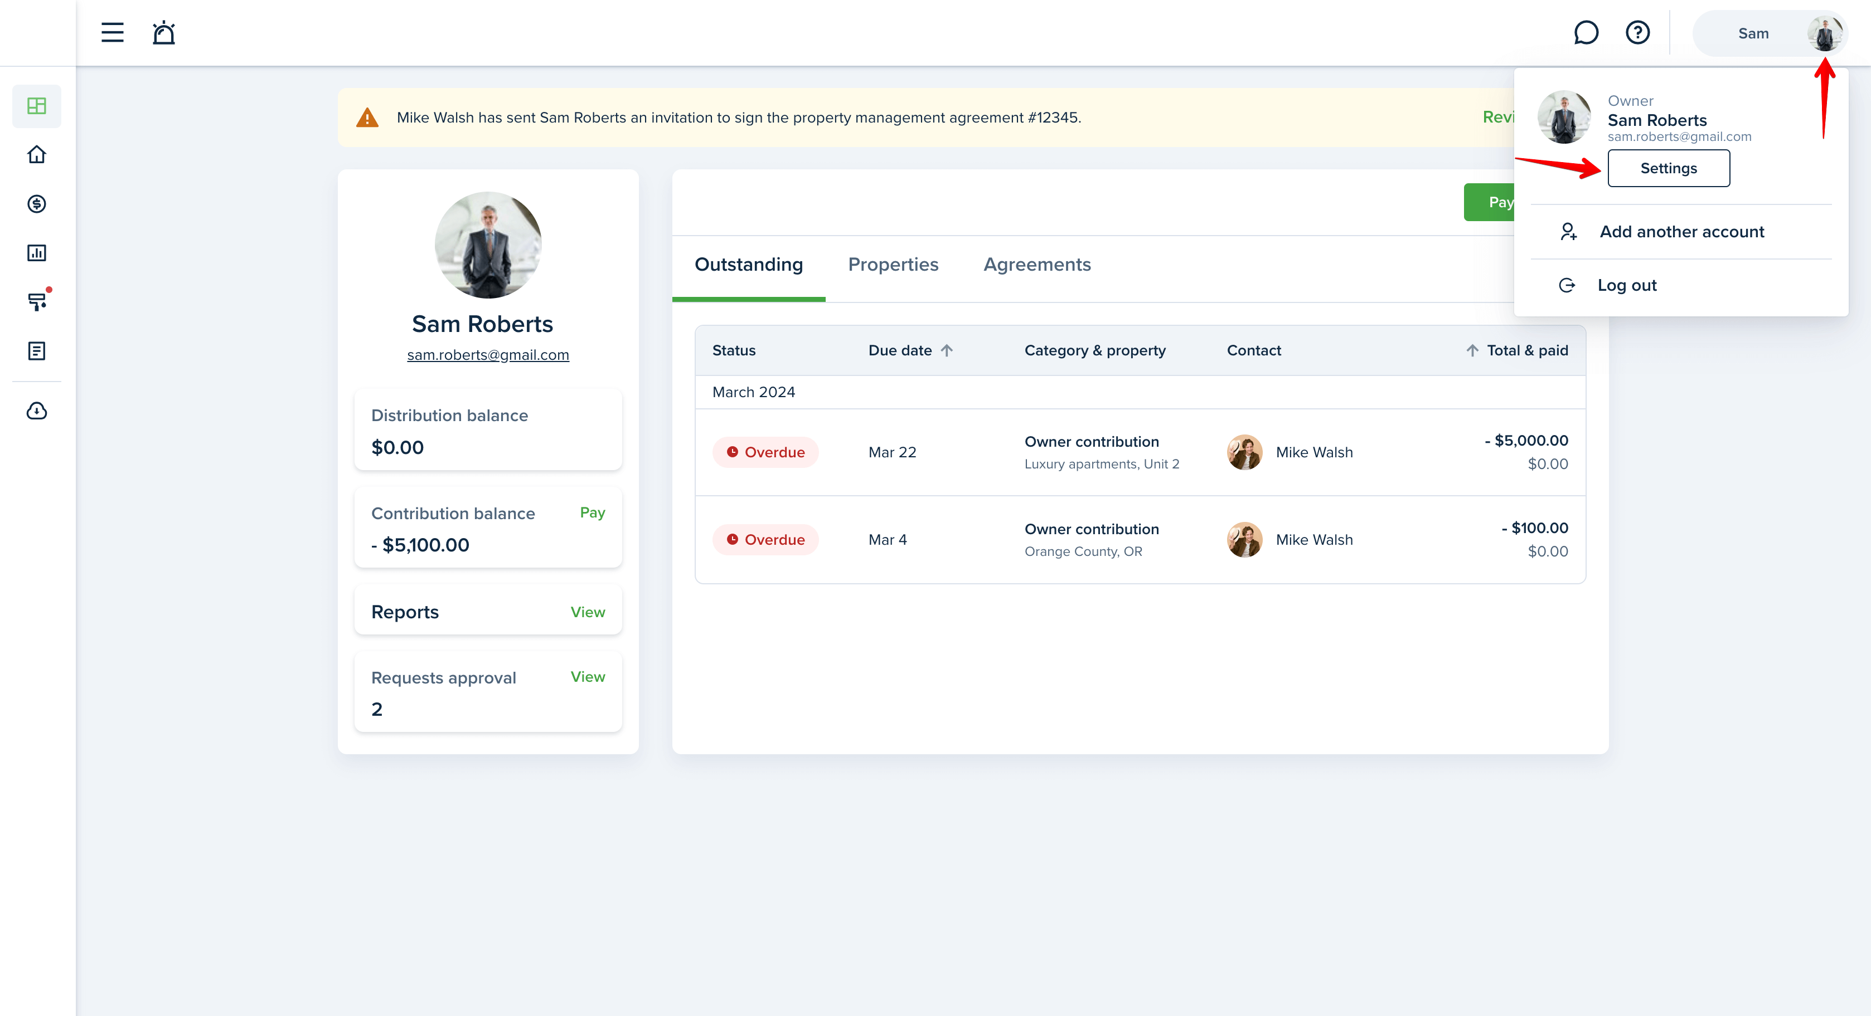This screenshot has width=1871, height=1016.
Task: View Requests approval items
Action: point(588,676)
